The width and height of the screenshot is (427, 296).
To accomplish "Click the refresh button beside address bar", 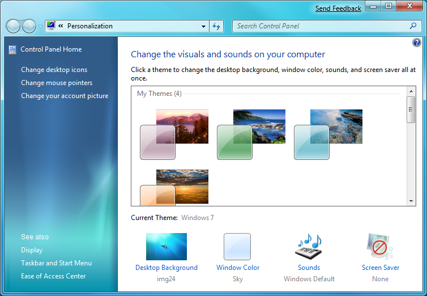I will click(x=216, y=26).
